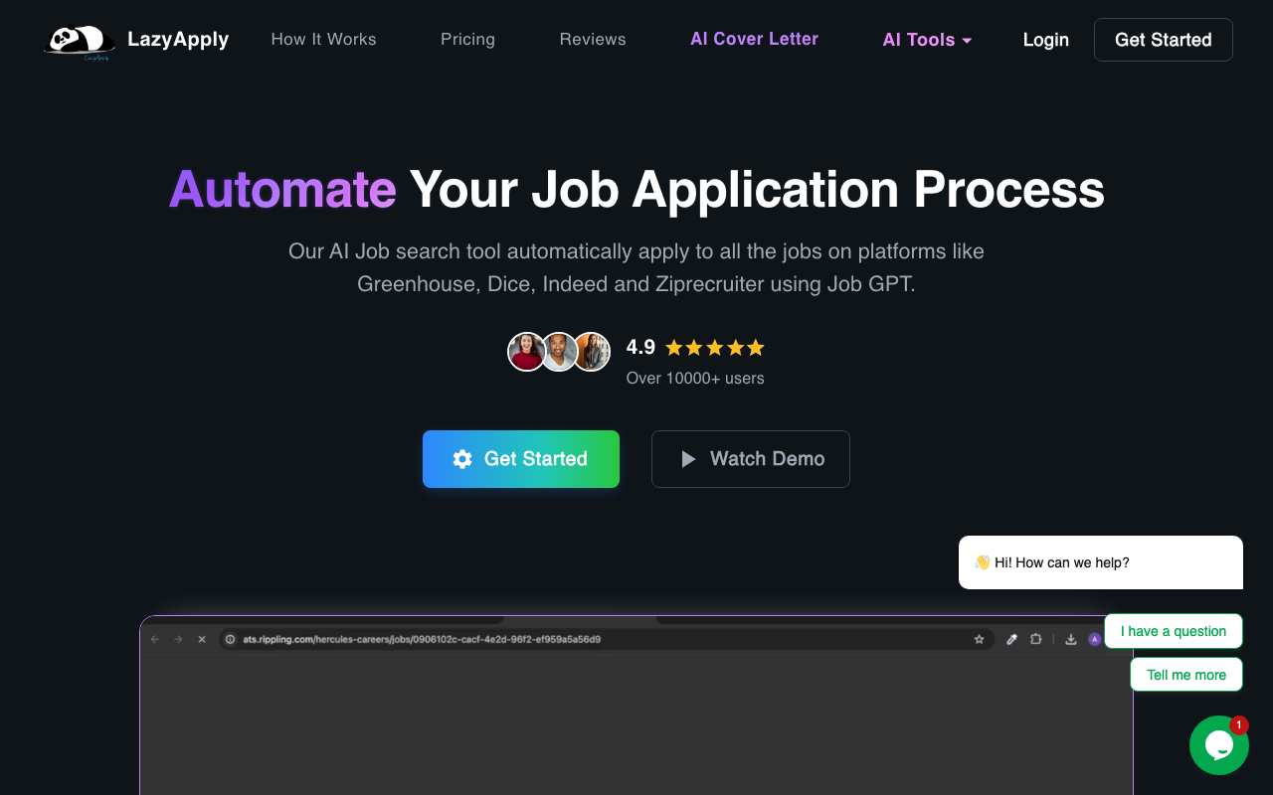Click the middle man user avatar

pos(560,352)
